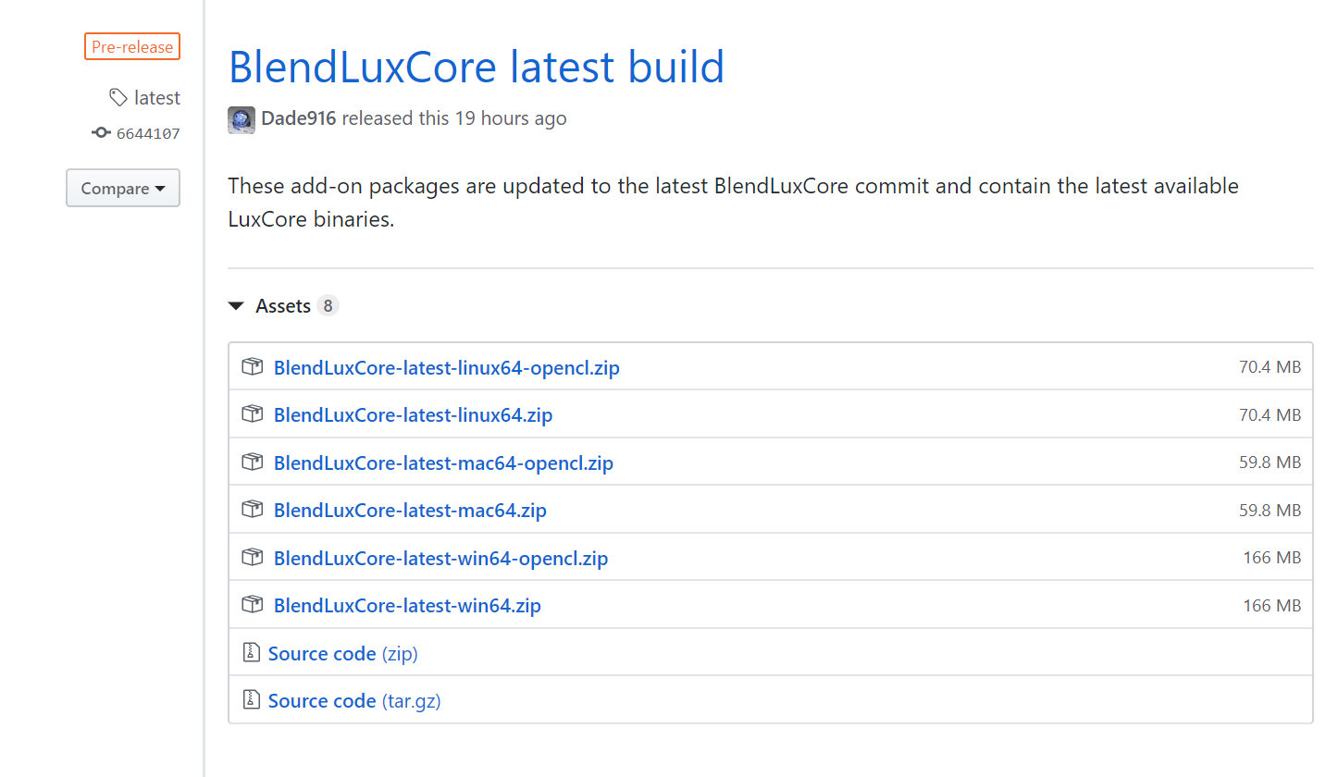Click the Assets count badge showing 8
The width and height of the screenshot is (1338, 777).
pyautogui.click(x=328, y=306)
